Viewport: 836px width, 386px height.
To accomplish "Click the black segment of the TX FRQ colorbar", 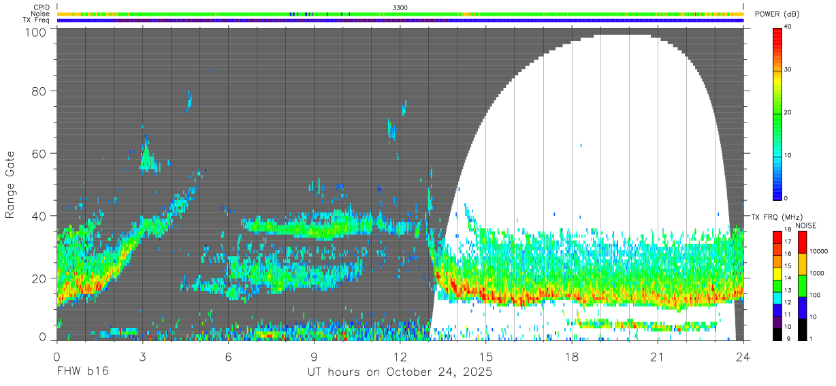I will pos(777,334).
